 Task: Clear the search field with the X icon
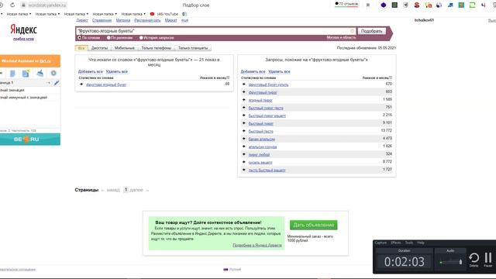pyautogui.click(x=352, y=31)
